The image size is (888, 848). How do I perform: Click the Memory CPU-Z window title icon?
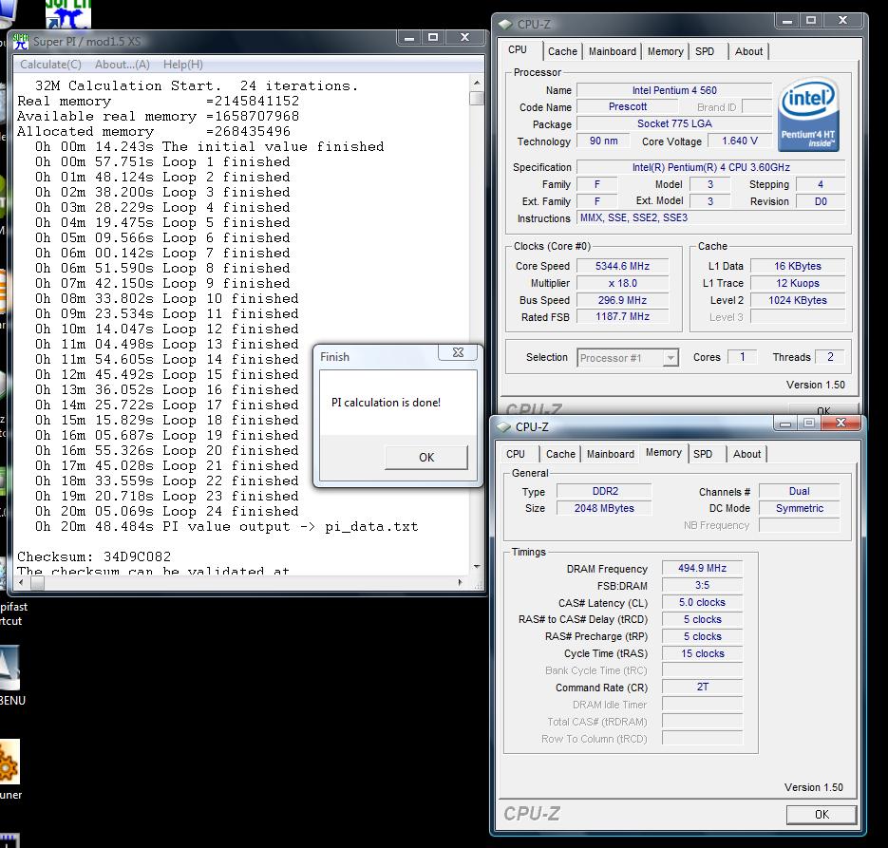click(x=503, y=426)
